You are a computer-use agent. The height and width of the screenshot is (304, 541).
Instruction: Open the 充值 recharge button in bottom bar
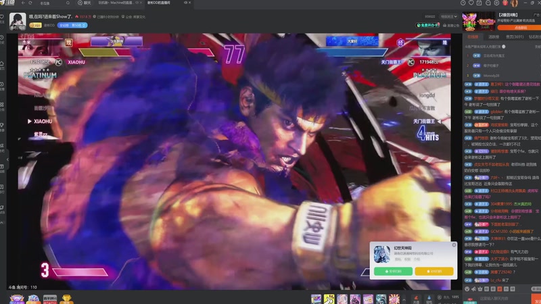416,299
